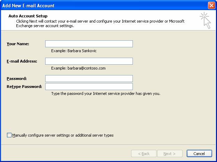Click the Internet service provider password hint
Screen dimensions: 217x162
point(105,94)
